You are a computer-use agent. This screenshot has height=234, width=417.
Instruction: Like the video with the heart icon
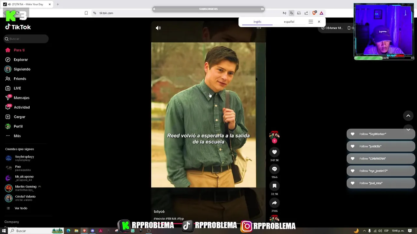[274, 152]
